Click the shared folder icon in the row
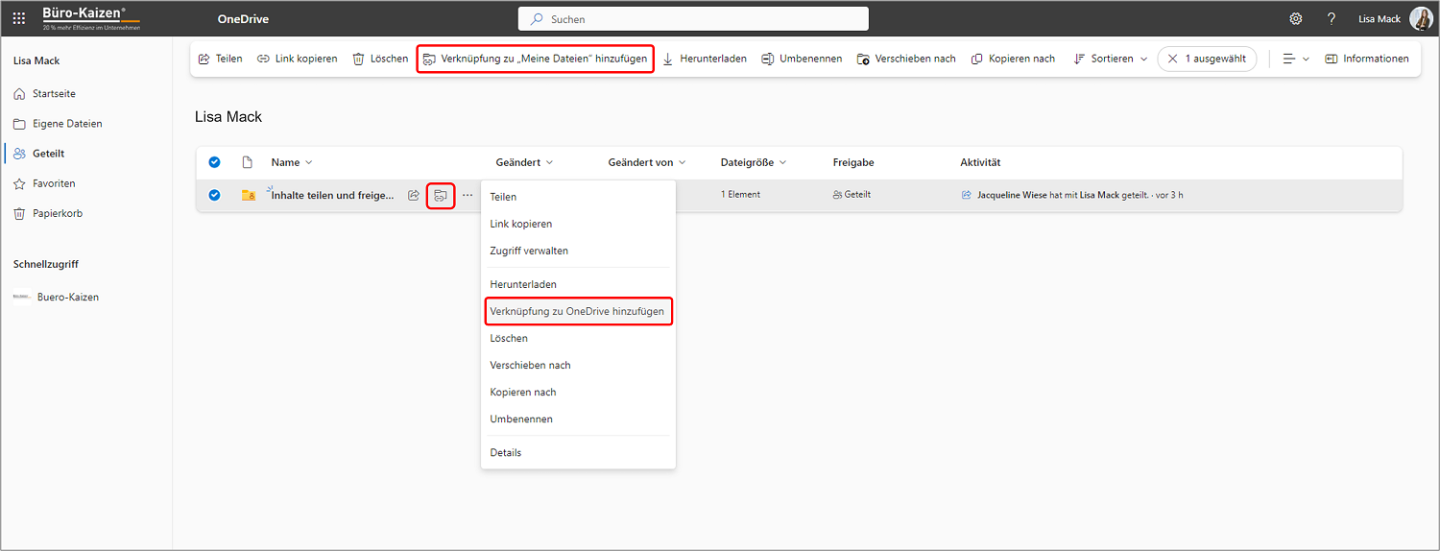The width and height of the screenshot is (1440, 551). point(249,195)
